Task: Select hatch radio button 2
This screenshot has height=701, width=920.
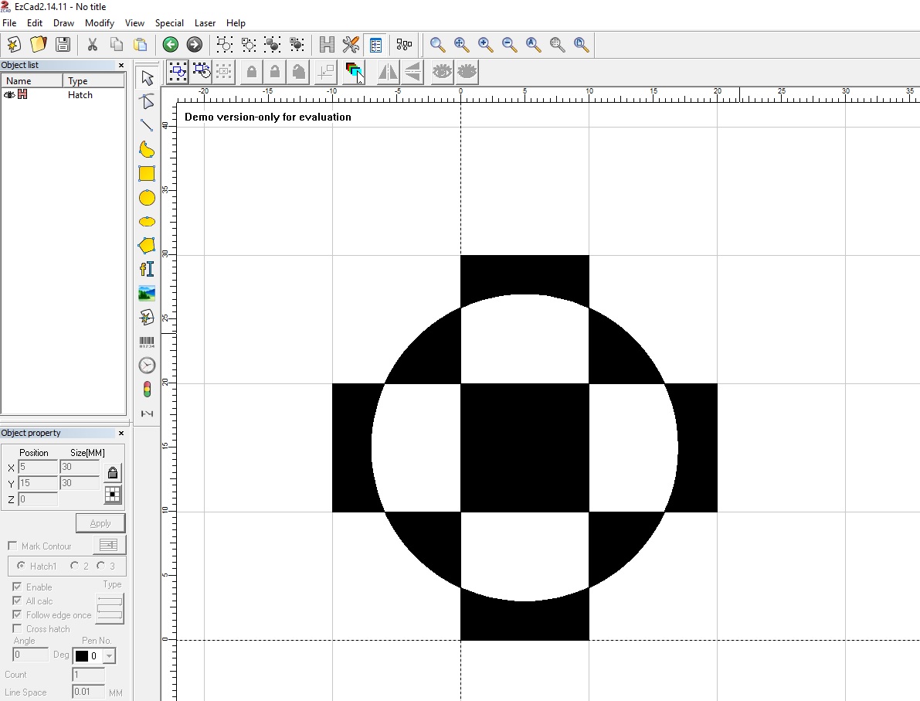Action: click(74, 566)
